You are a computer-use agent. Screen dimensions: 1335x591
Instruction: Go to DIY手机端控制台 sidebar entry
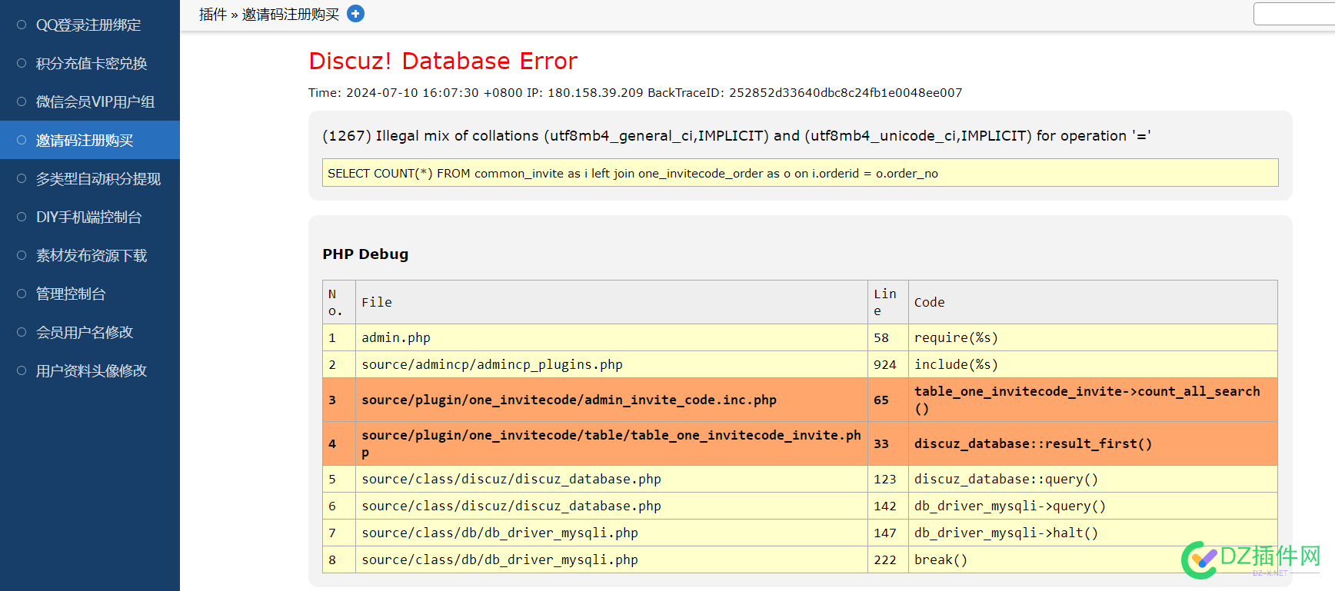[x=90, y=217]
